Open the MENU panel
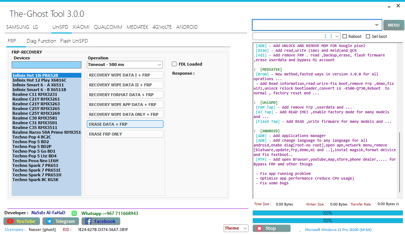This screenshot has width=405, height=235. pos(393,25)
